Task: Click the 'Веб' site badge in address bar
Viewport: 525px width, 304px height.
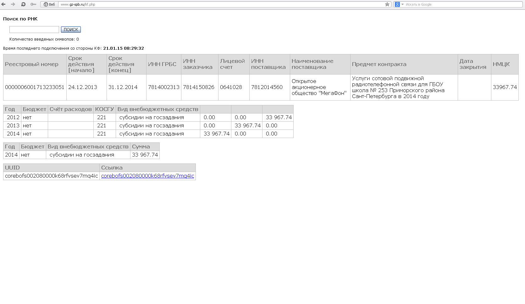Action: [50, 4]
